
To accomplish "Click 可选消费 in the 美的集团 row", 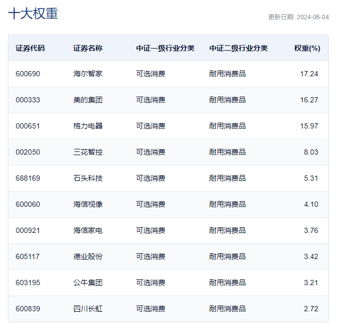I will point(150,100).
